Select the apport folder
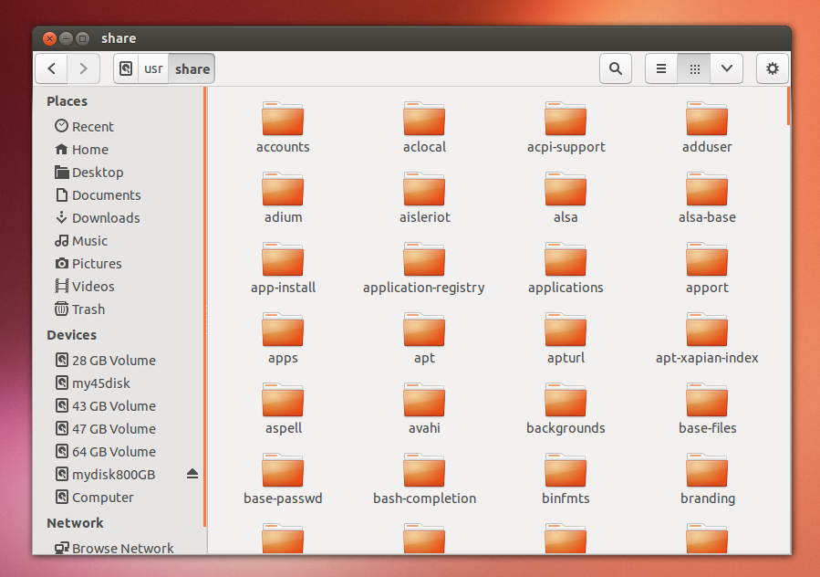The image size is (820, 577). click(707, 268)
